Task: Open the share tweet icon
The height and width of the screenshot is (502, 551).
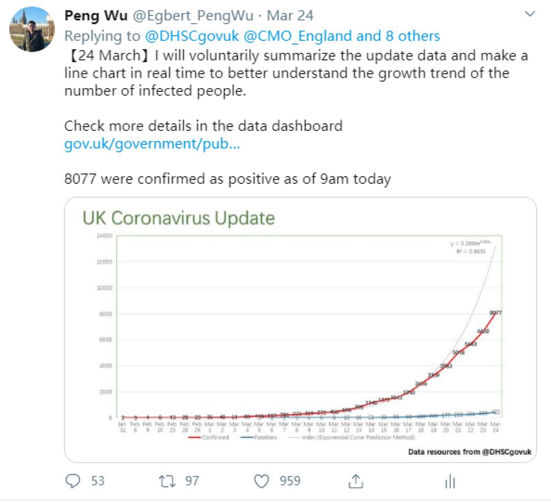Action: (356, 481)
